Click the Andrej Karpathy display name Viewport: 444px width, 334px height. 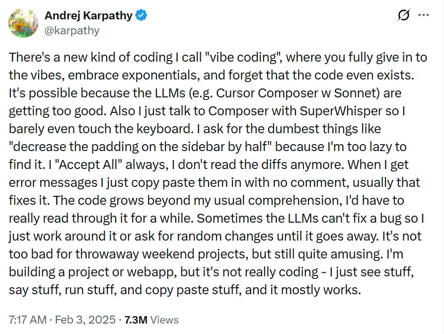pos(88,15)
